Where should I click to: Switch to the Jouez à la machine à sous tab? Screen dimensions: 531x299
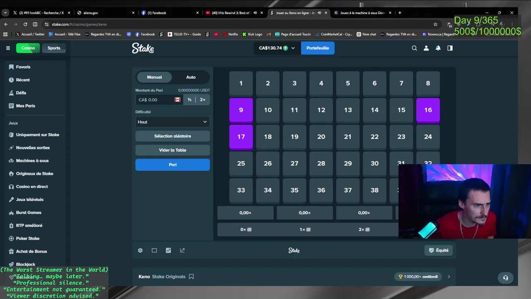click(363, 13)
